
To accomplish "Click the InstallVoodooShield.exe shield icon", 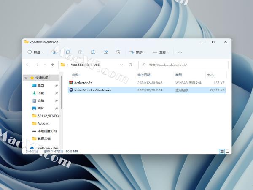I will pos(71,90).
